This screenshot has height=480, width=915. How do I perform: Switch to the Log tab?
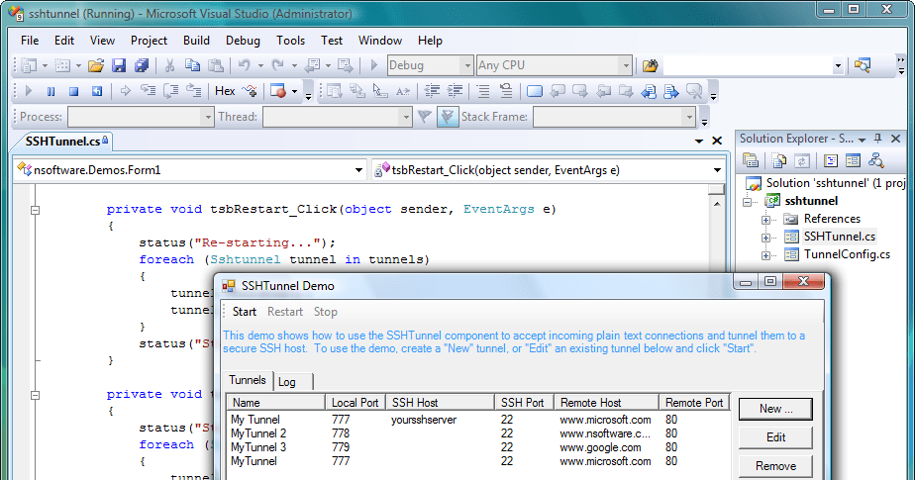pos(287,382)
